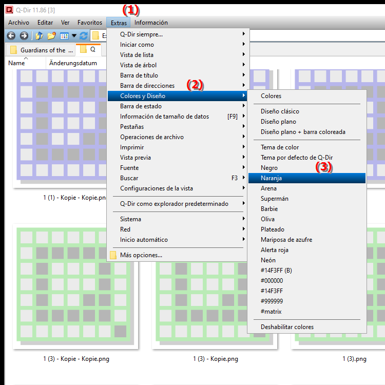385x385 pixels.
Task: Click Tema de color entry
Action: tap(307, 147)
